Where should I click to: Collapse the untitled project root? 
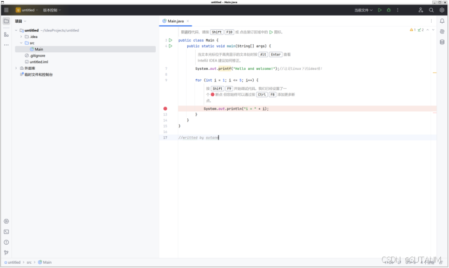(16, 30)
